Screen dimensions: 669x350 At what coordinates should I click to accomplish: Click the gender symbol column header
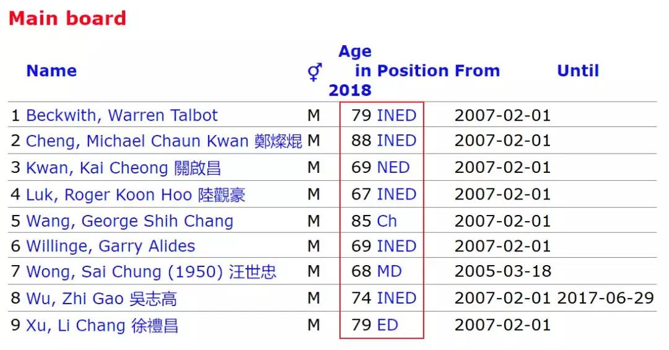315,72
